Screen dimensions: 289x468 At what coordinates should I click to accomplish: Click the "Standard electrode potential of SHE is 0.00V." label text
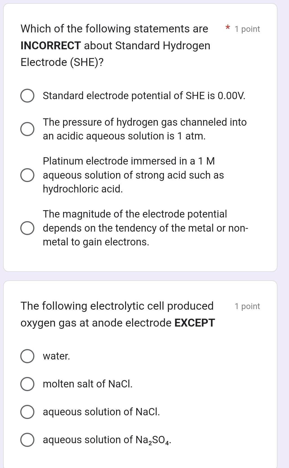[x=144, y=96]
